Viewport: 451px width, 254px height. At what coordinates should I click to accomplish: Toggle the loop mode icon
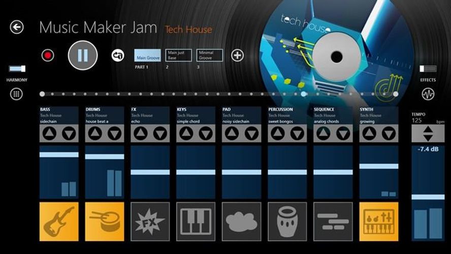(118, 55)
